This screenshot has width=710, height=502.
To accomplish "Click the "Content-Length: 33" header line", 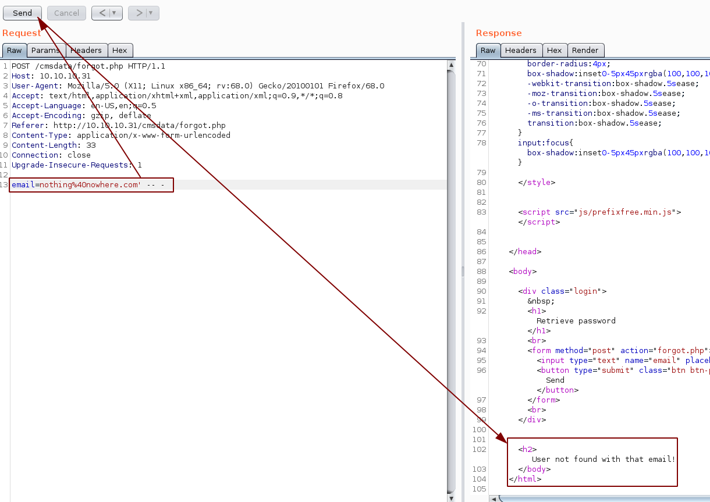I will tap(54, 145).
